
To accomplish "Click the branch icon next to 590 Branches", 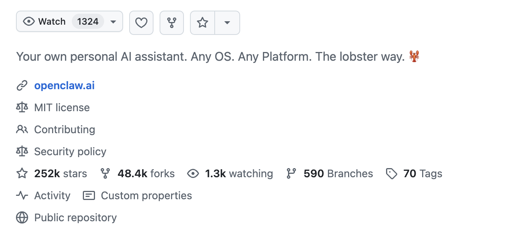I will [x=291, y=173].
